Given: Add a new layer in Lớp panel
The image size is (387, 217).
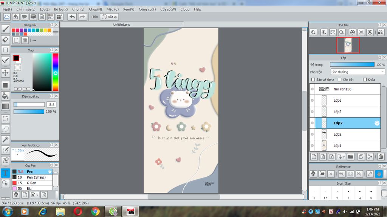Looking at the screenshot, I should point(314,156).
